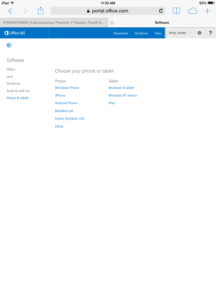Reload the portal.office.com page
Viewport: 216px width, 289px height.
pos(161,11)
